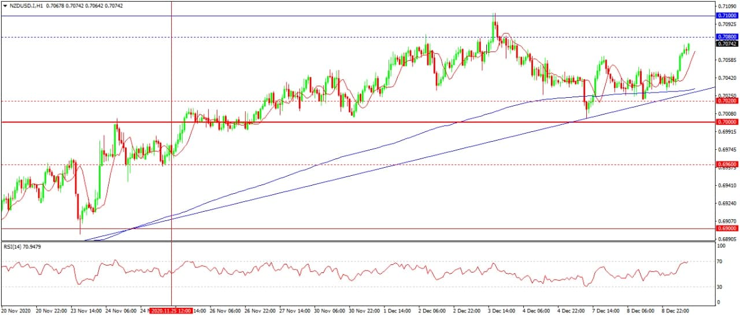
Task: Select the red 0.70000 price label
Action: (726, 122)
